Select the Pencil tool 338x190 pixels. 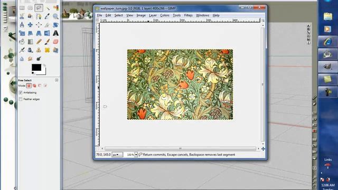(39, 42)
